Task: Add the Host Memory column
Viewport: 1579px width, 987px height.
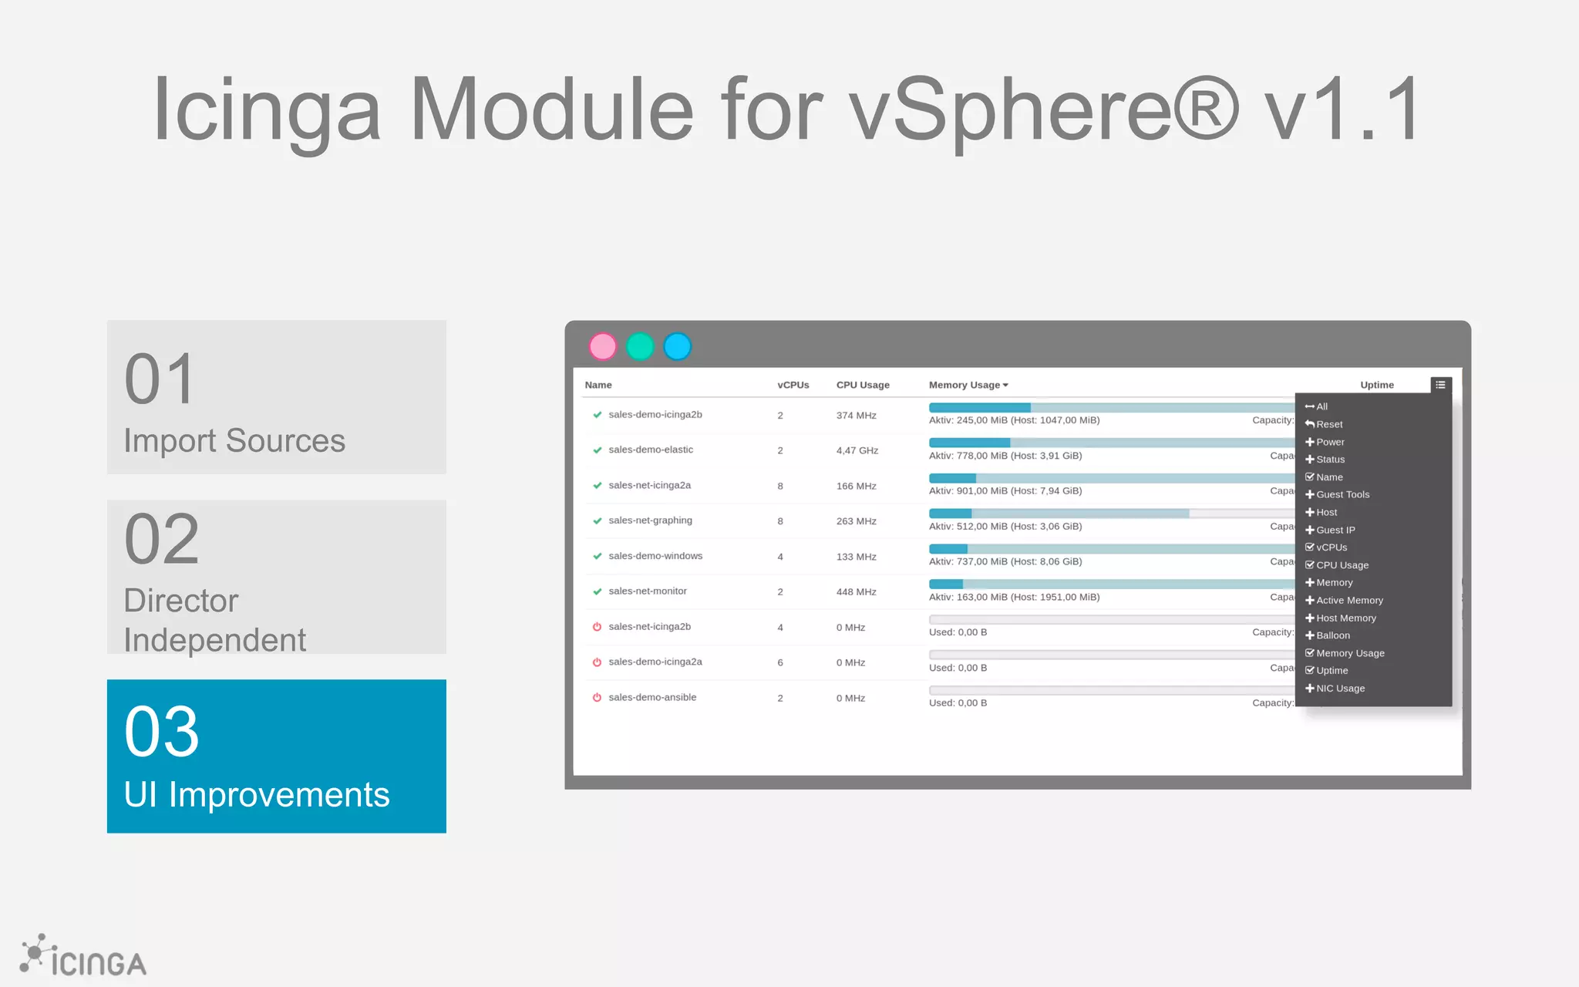Action: [1340, 618]
